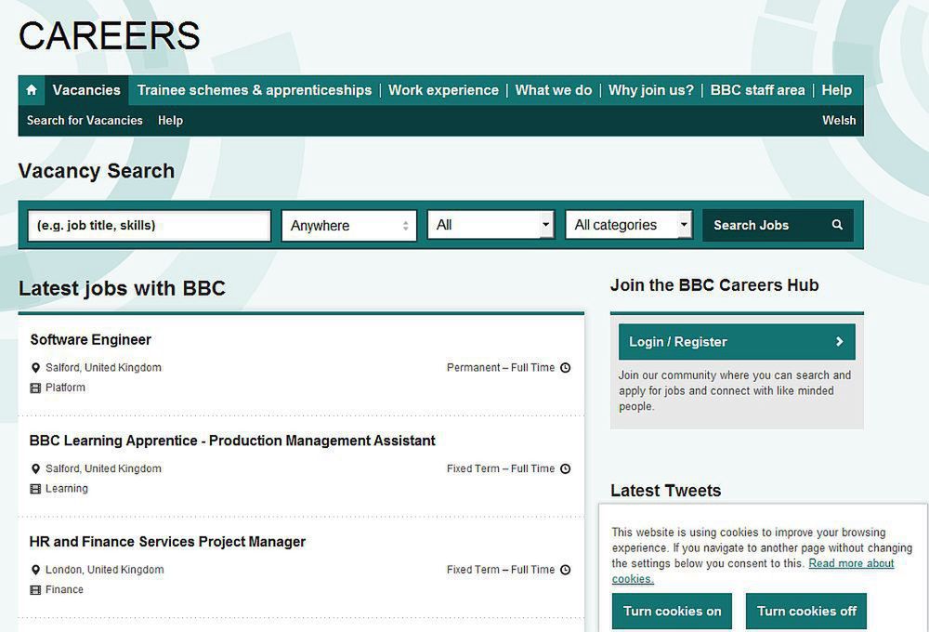Open HR and Finance Services Project Manager listing
Viewport: 929px width, 632px height.
tap(167, 541)
